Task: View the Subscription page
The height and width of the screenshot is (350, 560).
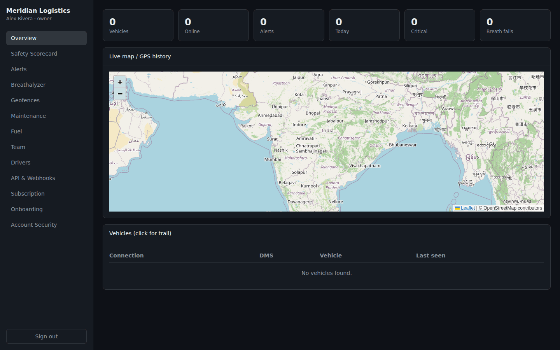Action: 46,194
